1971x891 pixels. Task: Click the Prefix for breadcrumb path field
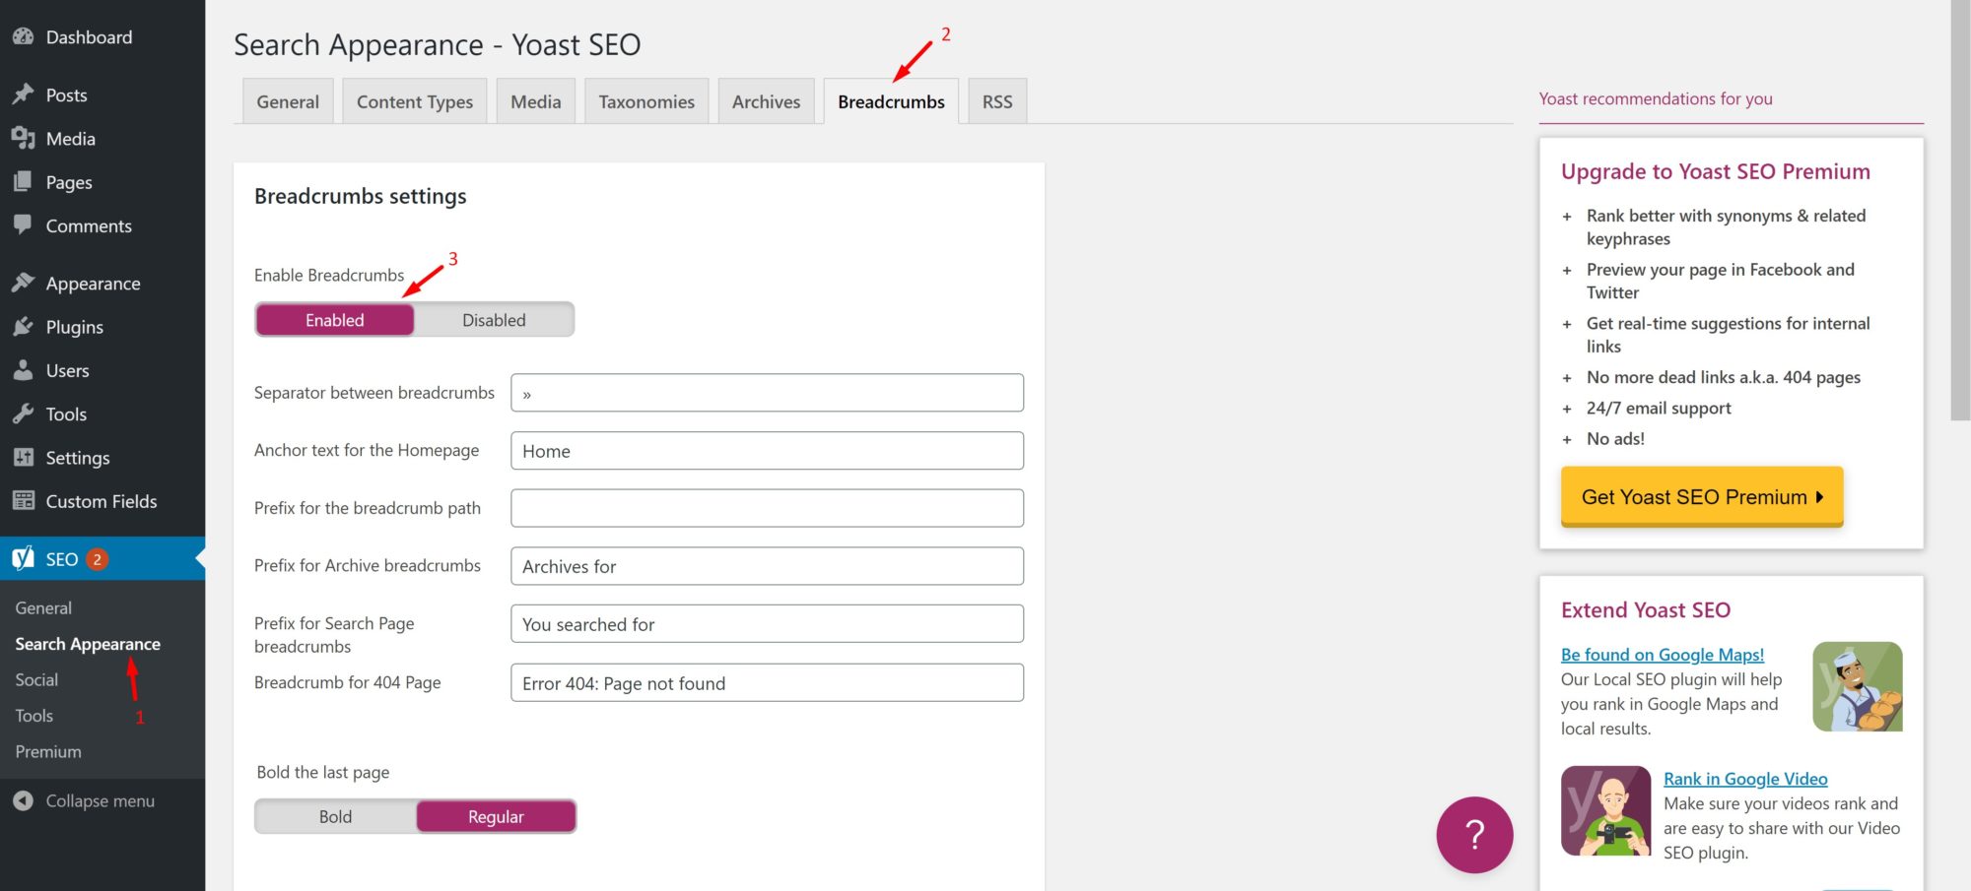pyautogui.click(x=767, y=508)
